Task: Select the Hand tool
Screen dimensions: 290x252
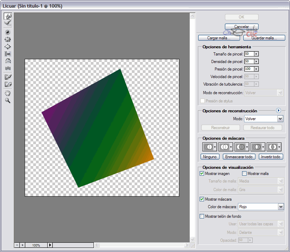Action: pyautogui.click(x=8, y=93)
